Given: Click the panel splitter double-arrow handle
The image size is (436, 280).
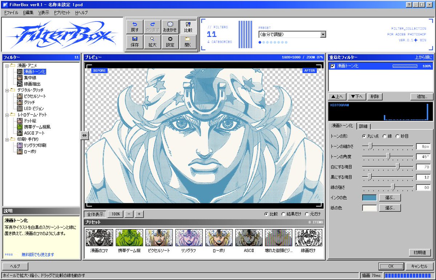Looking at the screenshot, I should (x=84, y=135).
